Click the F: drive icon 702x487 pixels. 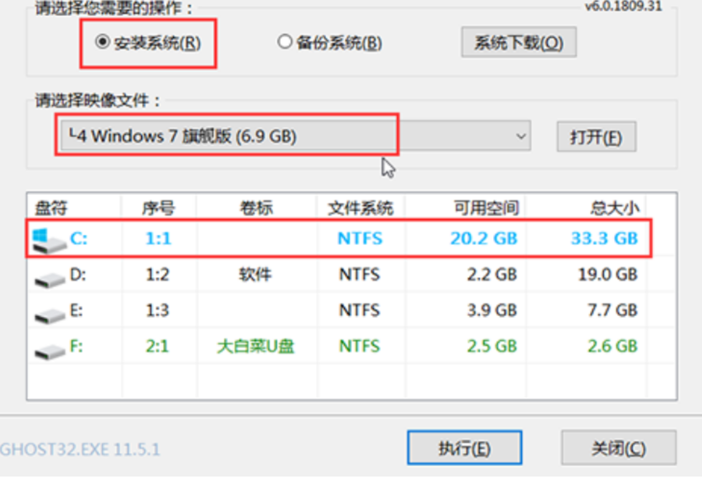tap(50, 351)
